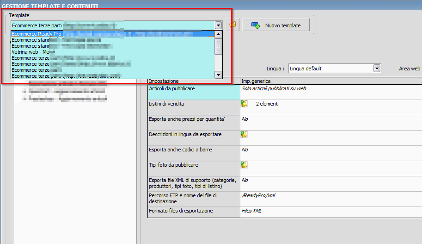Select the 'Articoli da pubblicare' setting row
422x244 pixels.
194,92
